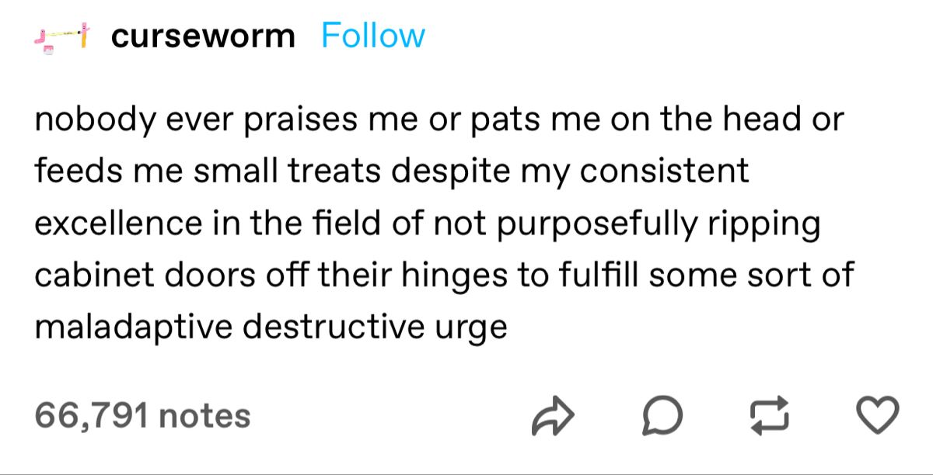Click the number 66,791 in notes count
Image resolution: width=933 pixels, height=475 pixels.
pyautogui.click(x=90, y=414)
